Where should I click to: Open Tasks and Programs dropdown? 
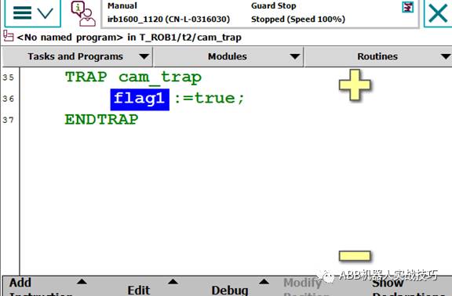(77, 56)
